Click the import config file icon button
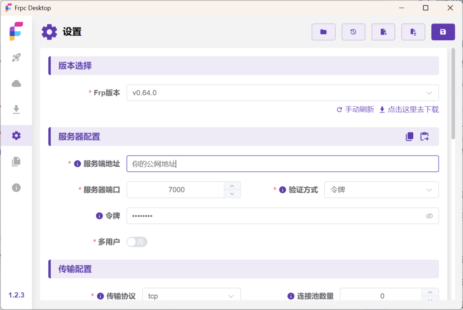This screenshot has height=310, width=463. point(383,32)
